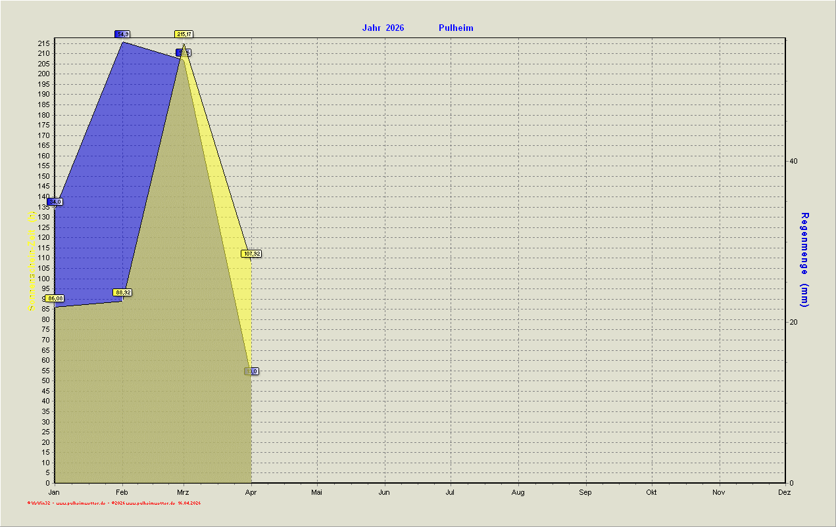The height and width of the screenshot is (527, 836).
Task: Click the 'Dez' month axis label
Action: [x=784, y=492]
